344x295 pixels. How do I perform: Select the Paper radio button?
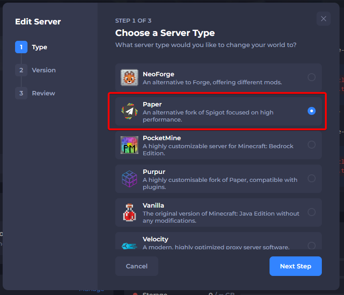tap(311, 111)
